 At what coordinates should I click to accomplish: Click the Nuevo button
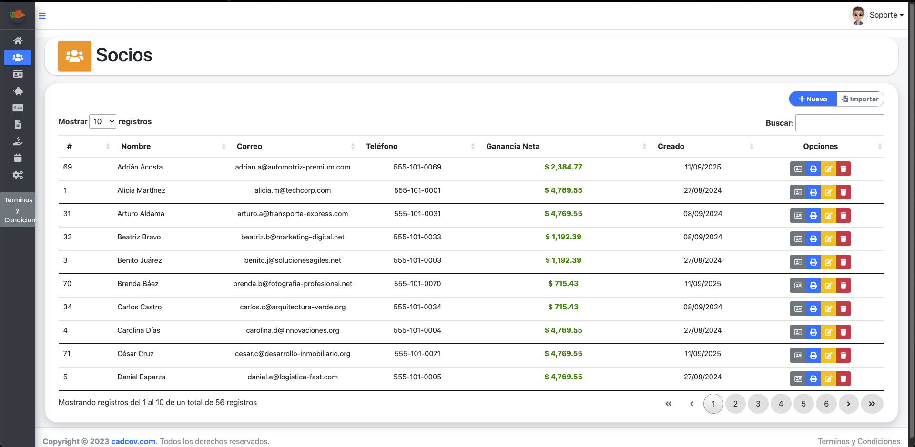tap(813, 99)
